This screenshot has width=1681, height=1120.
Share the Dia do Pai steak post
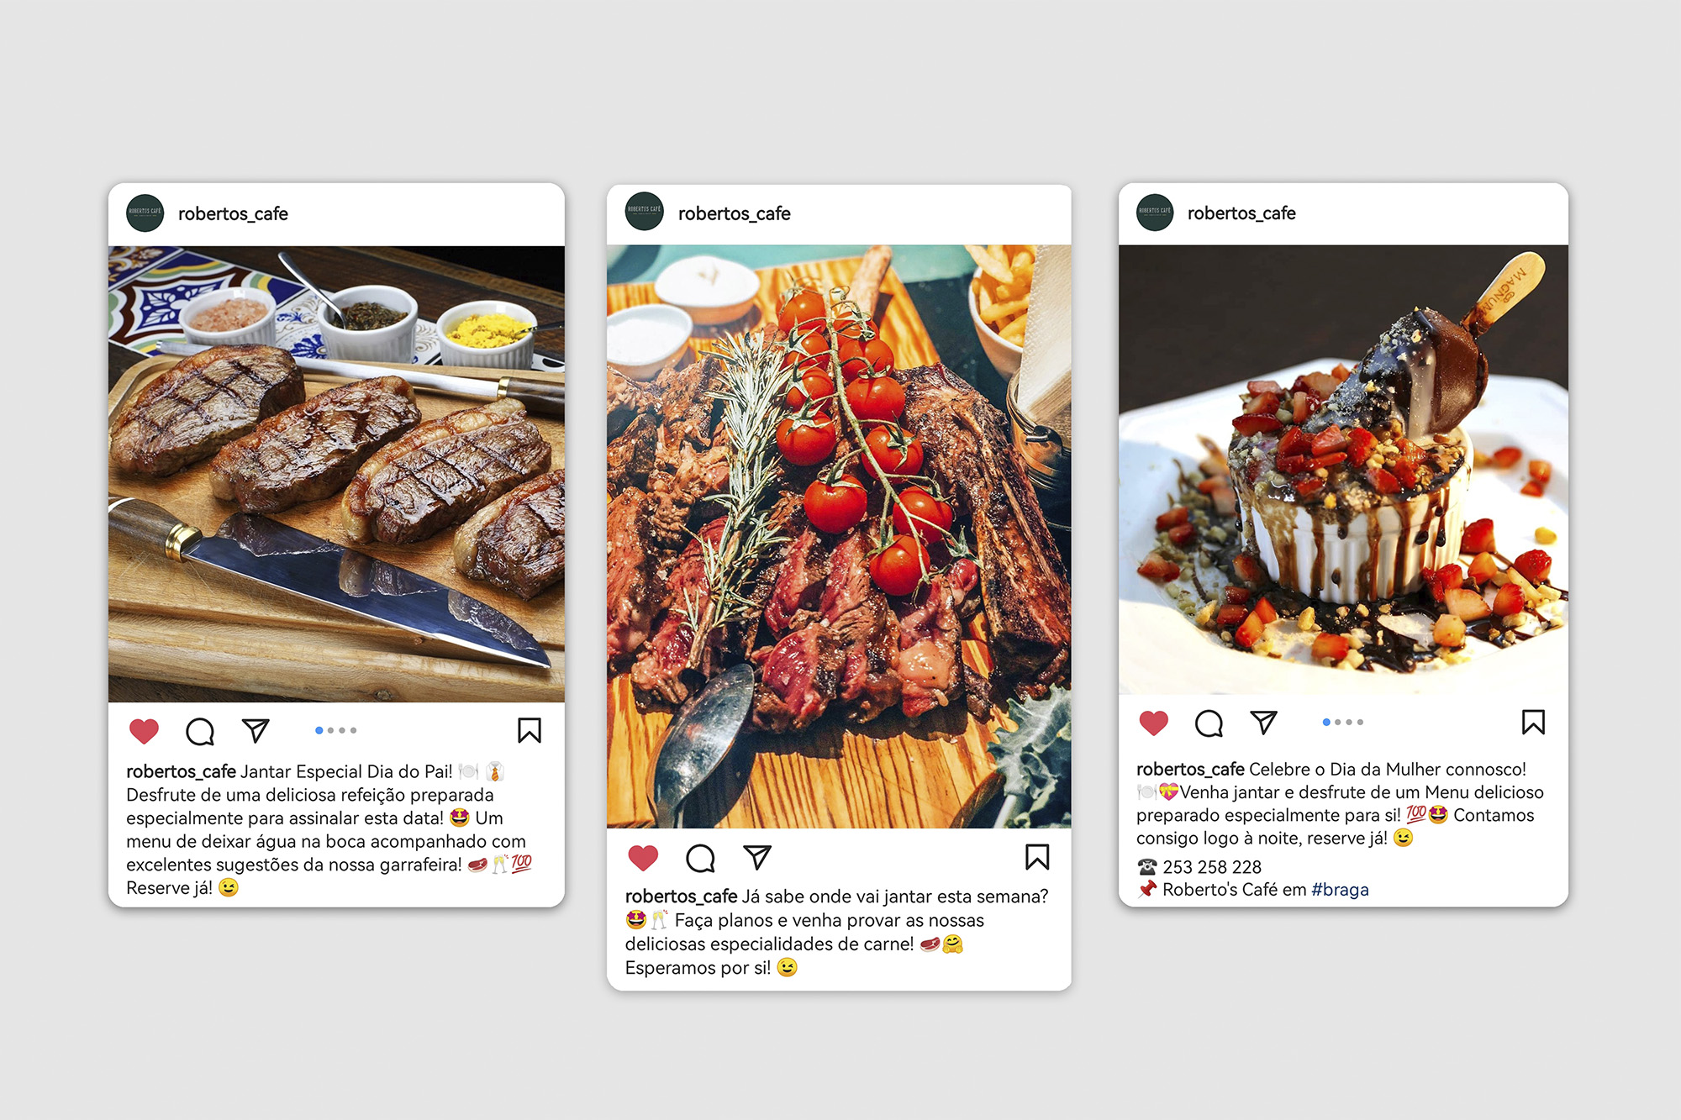click(256, 730)
